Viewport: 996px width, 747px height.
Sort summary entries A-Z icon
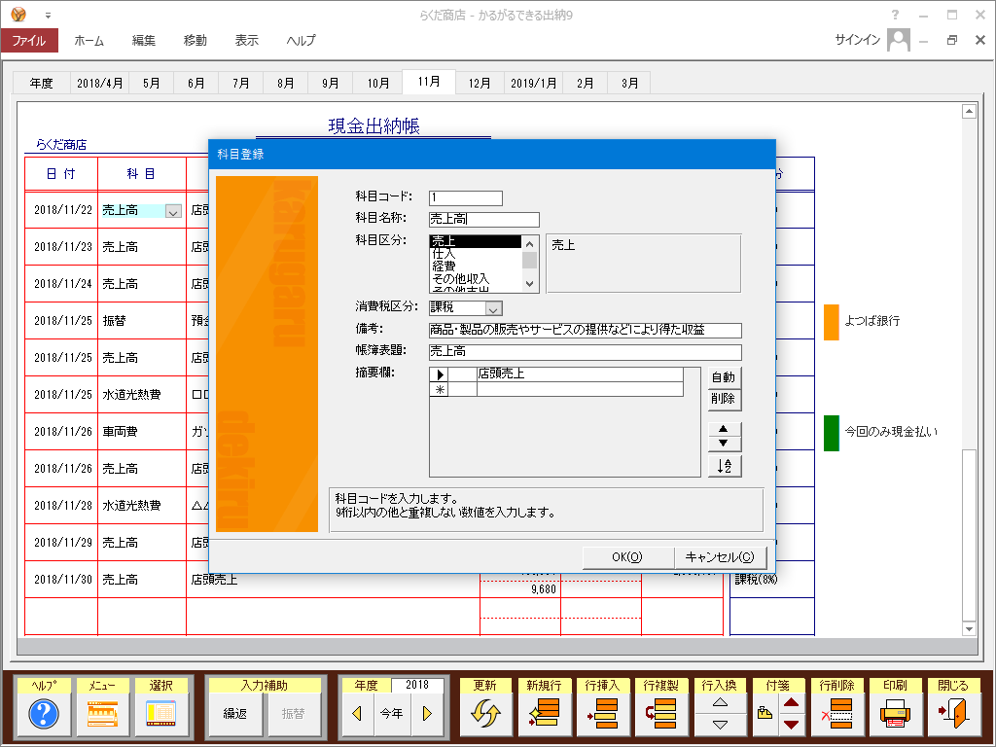click(725, 466)
